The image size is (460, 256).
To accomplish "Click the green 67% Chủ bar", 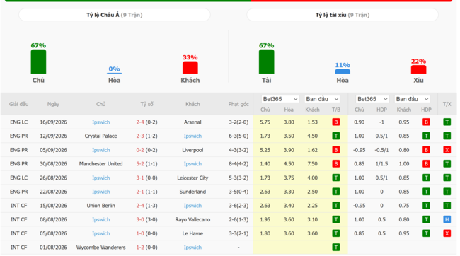I will click(38, 62).
